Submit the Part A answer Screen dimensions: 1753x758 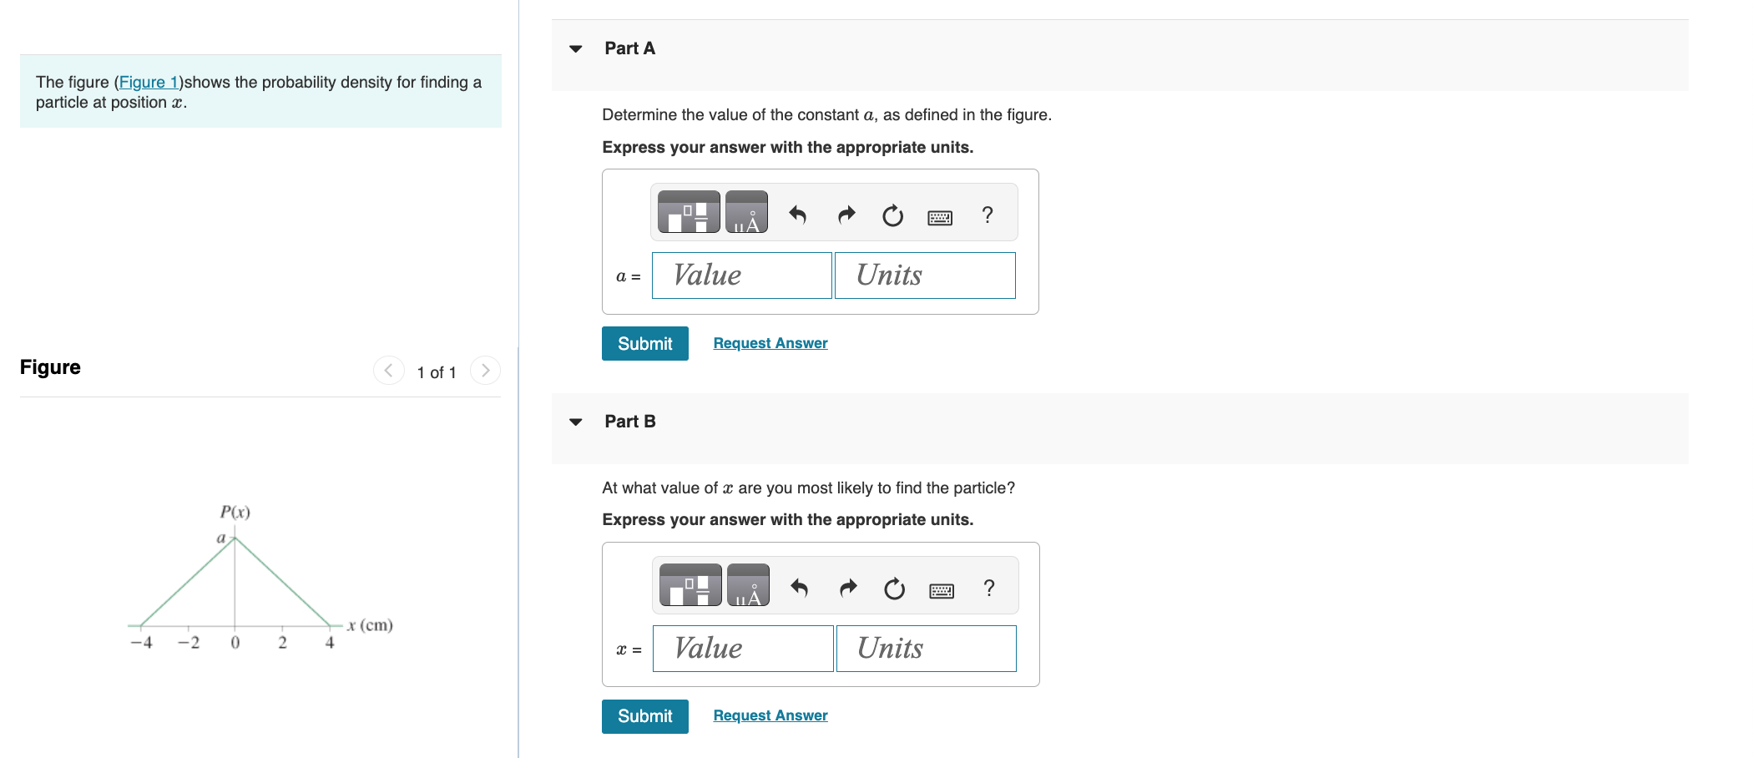click(644, 343)
